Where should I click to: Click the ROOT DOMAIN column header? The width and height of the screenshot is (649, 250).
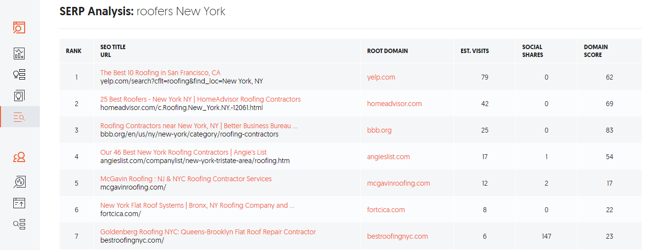[x=387, y=51]
